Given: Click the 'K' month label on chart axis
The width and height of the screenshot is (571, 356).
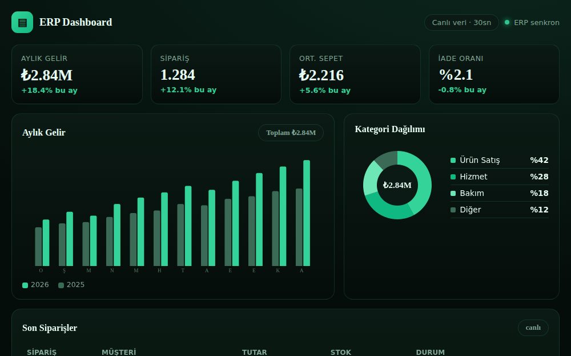Looking at the screenshot, I should 278,271.
